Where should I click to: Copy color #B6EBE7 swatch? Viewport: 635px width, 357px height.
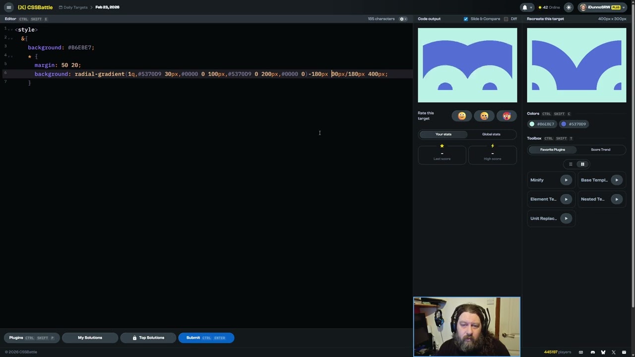542,124
